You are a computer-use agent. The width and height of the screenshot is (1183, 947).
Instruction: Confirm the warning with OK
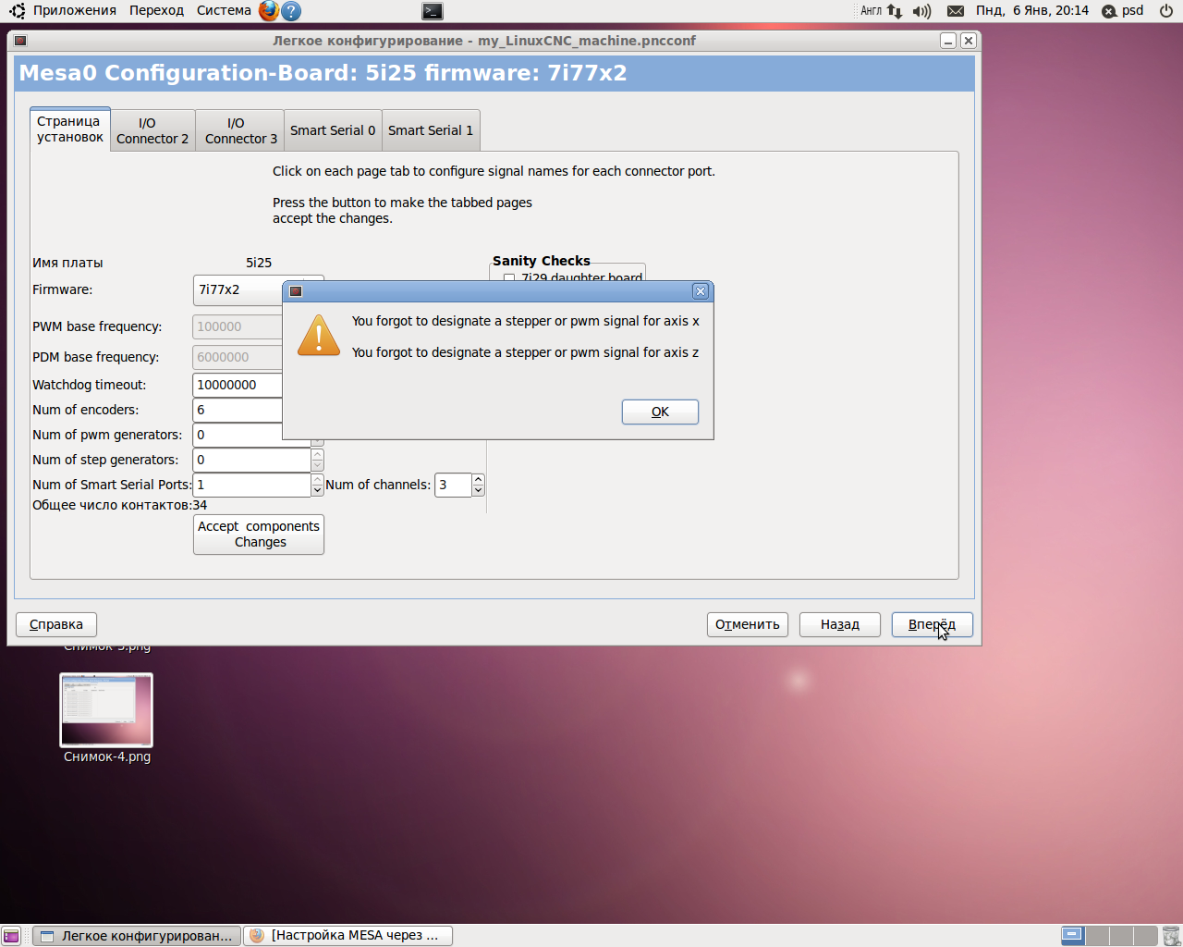pos(660,412)
